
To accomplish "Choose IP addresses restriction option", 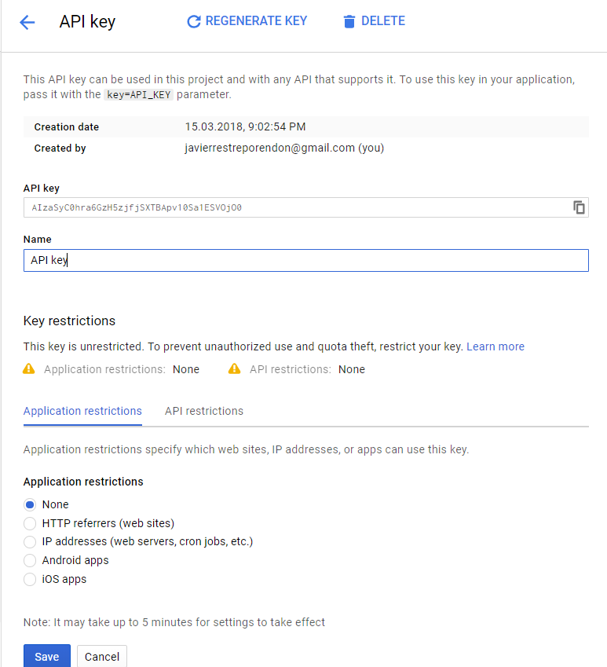I will click(x=29, y=541).
